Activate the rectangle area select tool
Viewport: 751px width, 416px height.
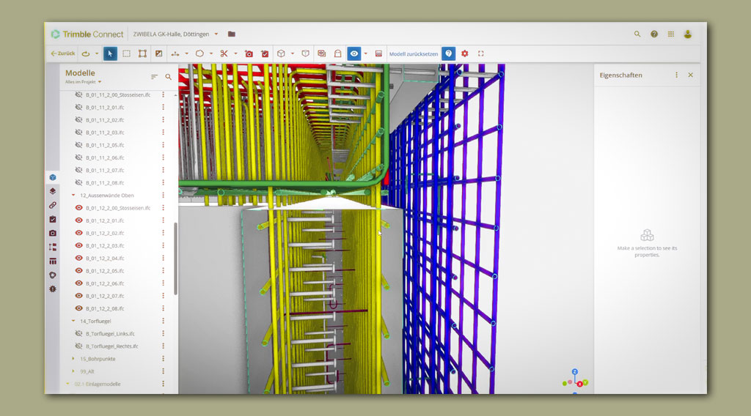[x=126, y=53]
